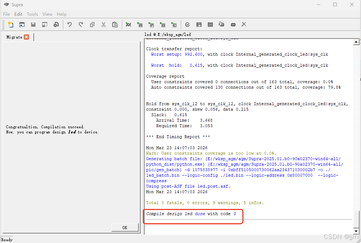Click the chip icon with letter P
The height and width of the screenshot is (243, 361).
pyautogui.click(x=199, y=25)
